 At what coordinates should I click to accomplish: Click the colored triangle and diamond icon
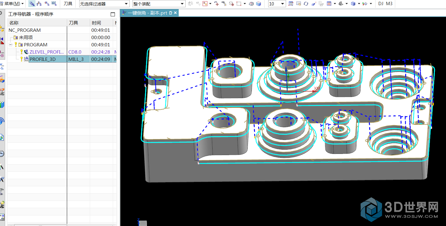(x=365, y=4)
